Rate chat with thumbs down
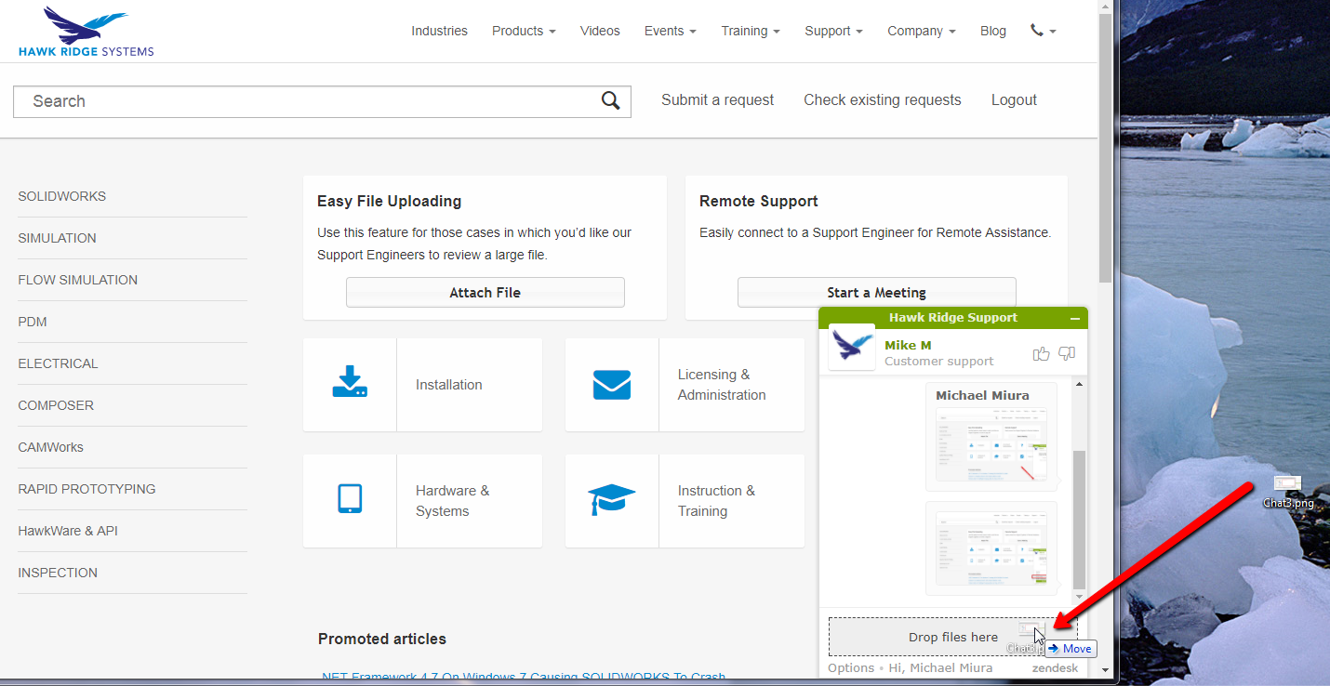This screenshot has height=686, width=1330. point(1067,353)
